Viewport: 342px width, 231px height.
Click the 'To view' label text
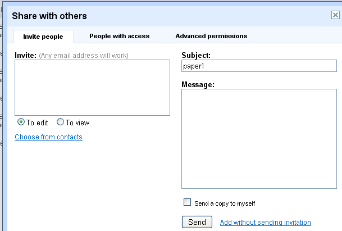[x=77, y=123]
